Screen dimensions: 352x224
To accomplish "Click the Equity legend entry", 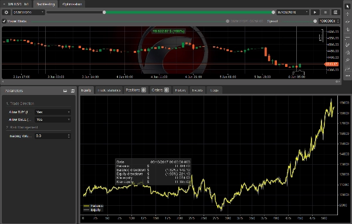I will pos(92,210).
